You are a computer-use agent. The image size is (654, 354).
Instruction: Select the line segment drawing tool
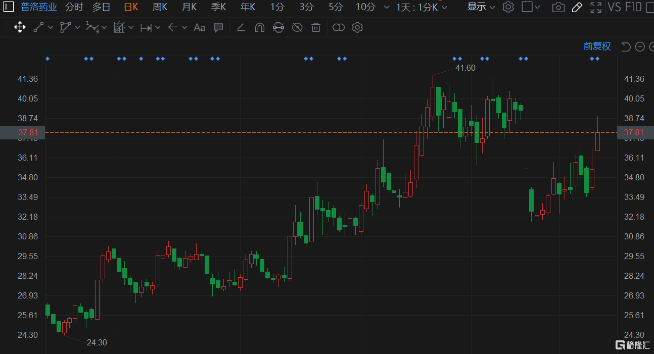(x=38, y=27)
